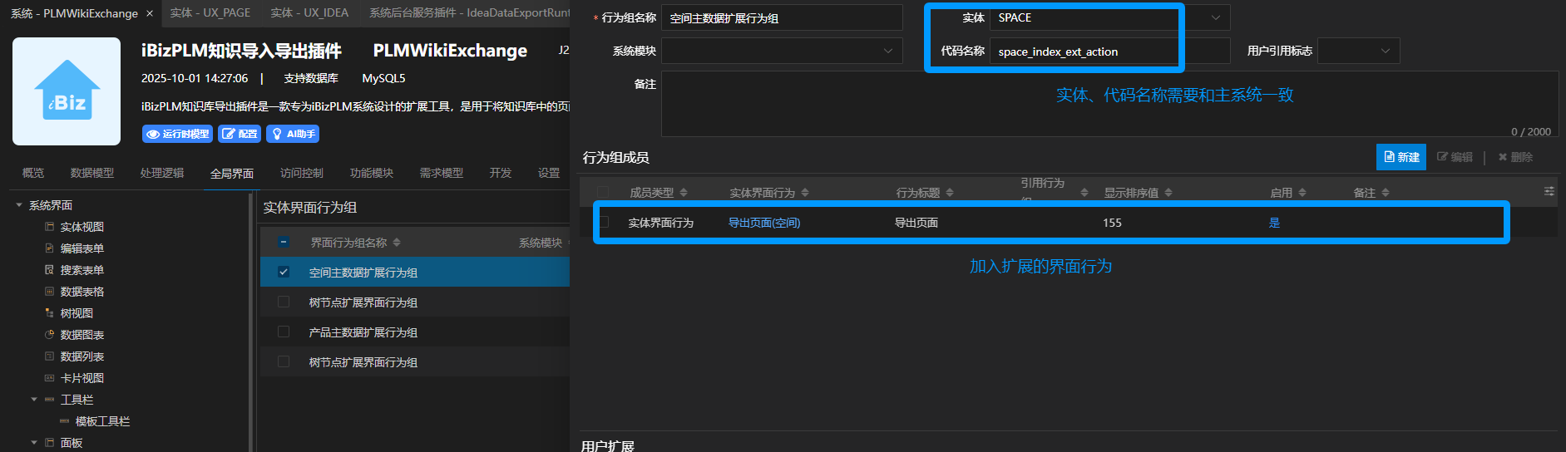1566x452 pixels.
Task: Sort by 显示排序值 column arrows
Action: click(1168, 193)
